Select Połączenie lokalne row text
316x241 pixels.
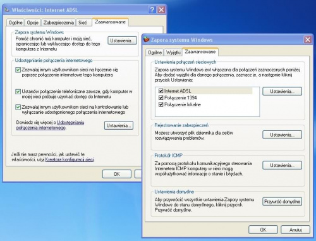183,104
